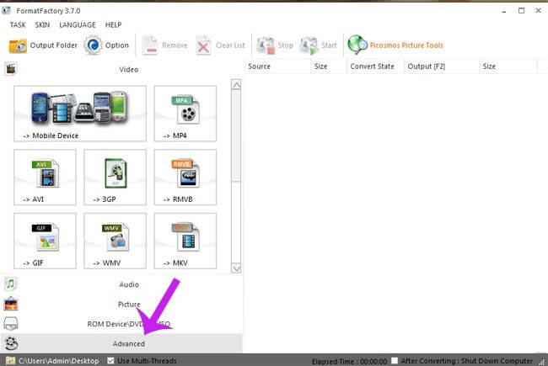Click the video list scrollbar down arrow
The image size is (548, 366).
click(x=236, y=268)
